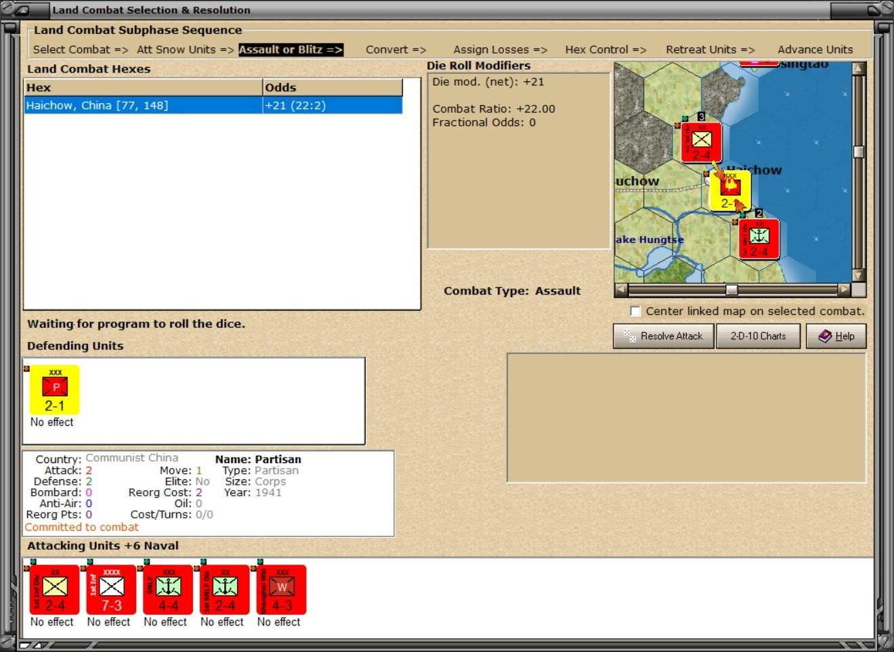Click the Attacking Units +6 Naval heading
894x652 pixels.
click(103, 546)
